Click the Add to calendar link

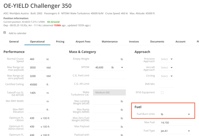click(x=17, y=33)
